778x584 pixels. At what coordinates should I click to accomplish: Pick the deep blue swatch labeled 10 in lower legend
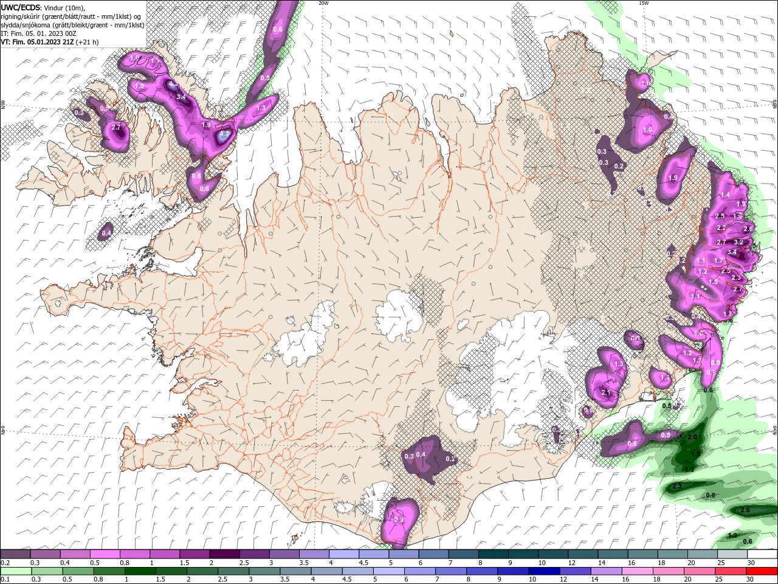pos(543,571)
